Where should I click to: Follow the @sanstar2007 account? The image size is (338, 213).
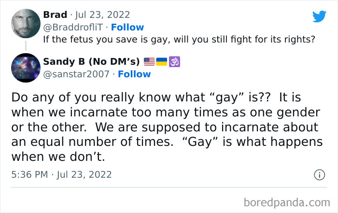pyautogui.click(x=134, y=74)
